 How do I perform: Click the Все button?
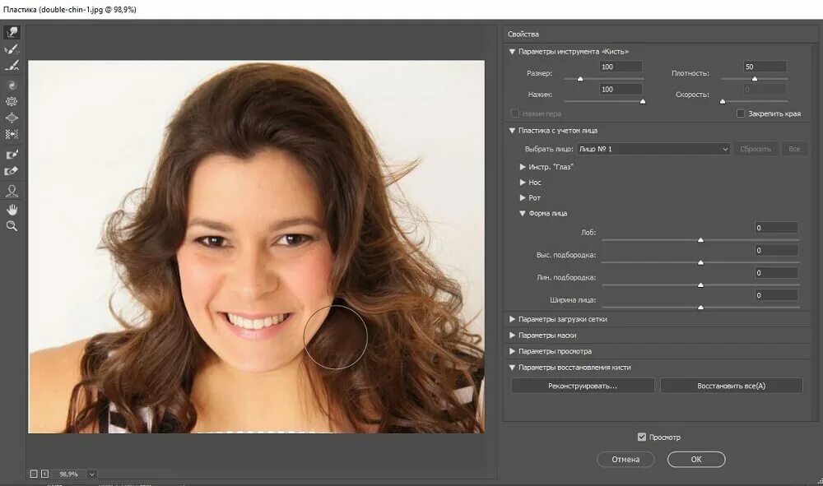coord(794,149)
